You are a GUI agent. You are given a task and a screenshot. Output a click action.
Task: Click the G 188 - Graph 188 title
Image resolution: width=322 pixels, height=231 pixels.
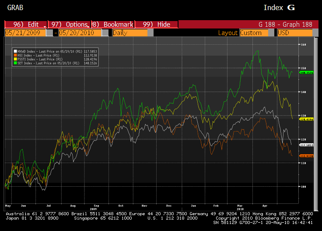pyautogui.click(x=285, y=25)
